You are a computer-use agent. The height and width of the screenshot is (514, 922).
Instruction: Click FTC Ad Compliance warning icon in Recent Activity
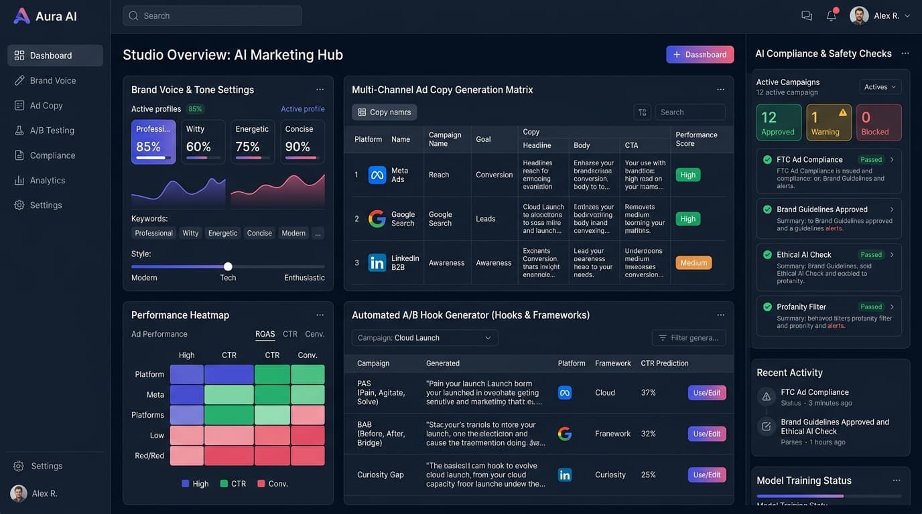tap(766, 397)
